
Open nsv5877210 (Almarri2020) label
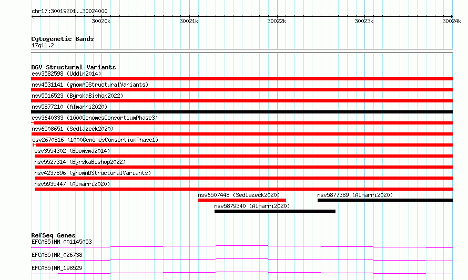[x=69, y=107]
